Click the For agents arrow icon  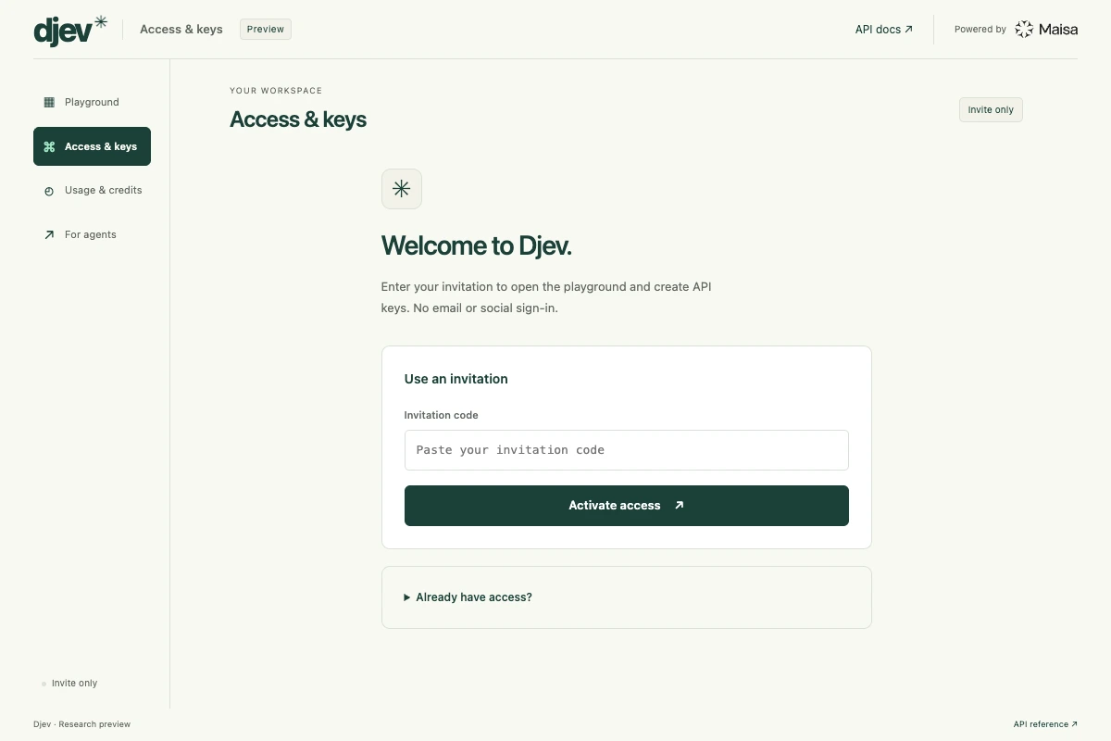[x=49, y=234]
